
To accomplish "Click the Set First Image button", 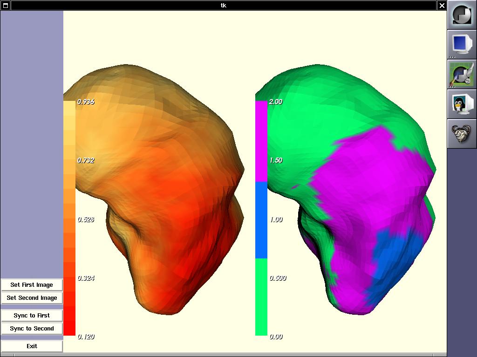I will [x=32, y=285].
